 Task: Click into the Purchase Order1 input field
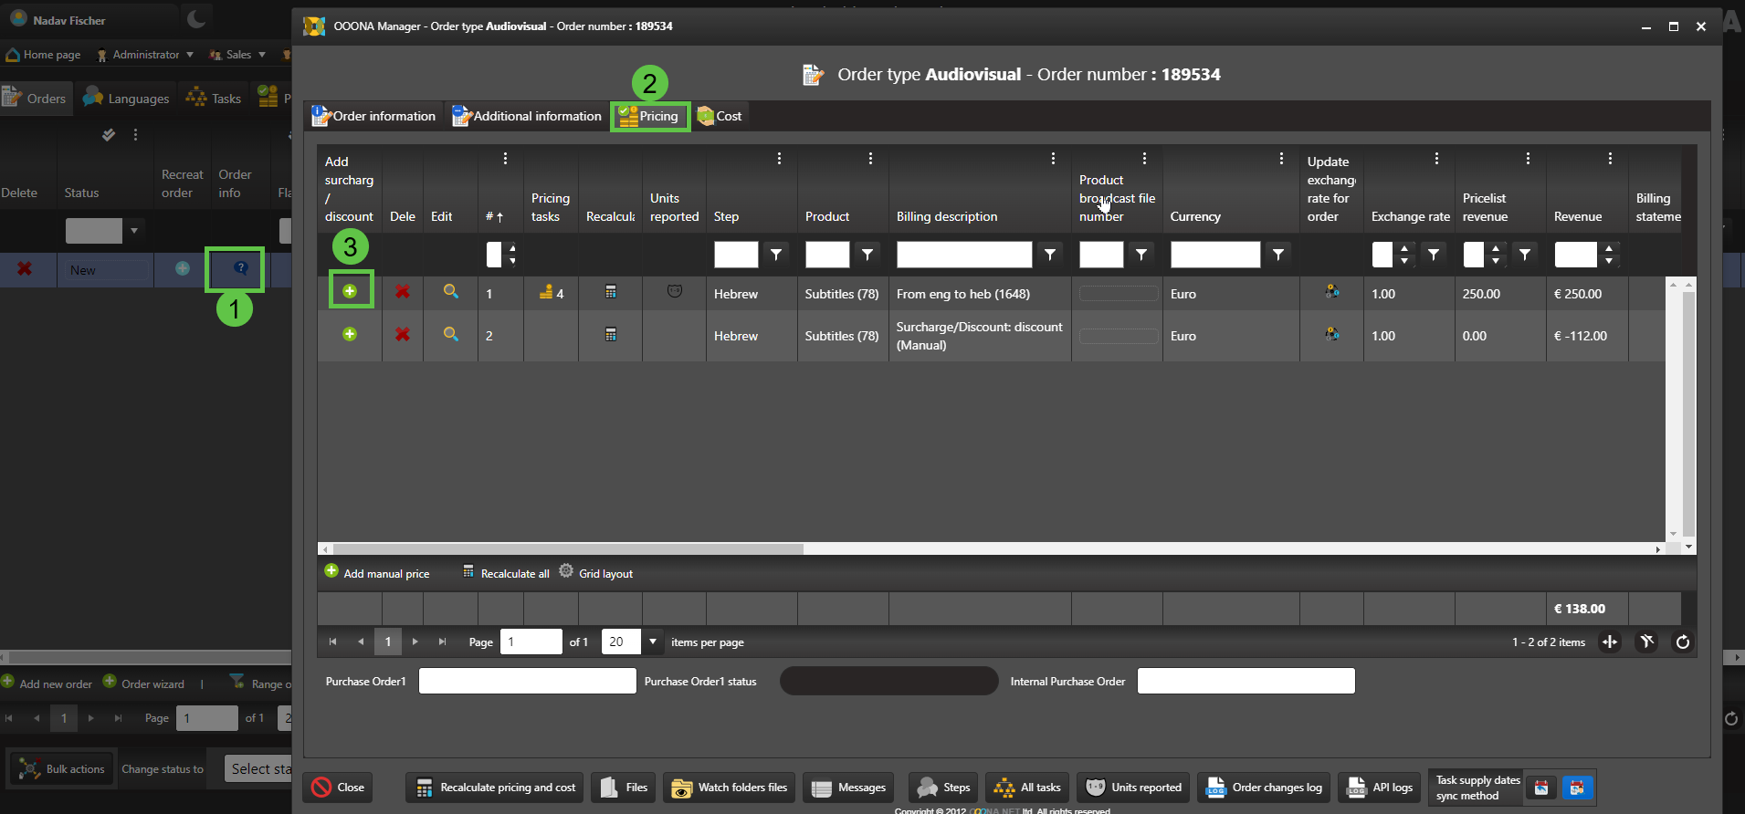527,681
